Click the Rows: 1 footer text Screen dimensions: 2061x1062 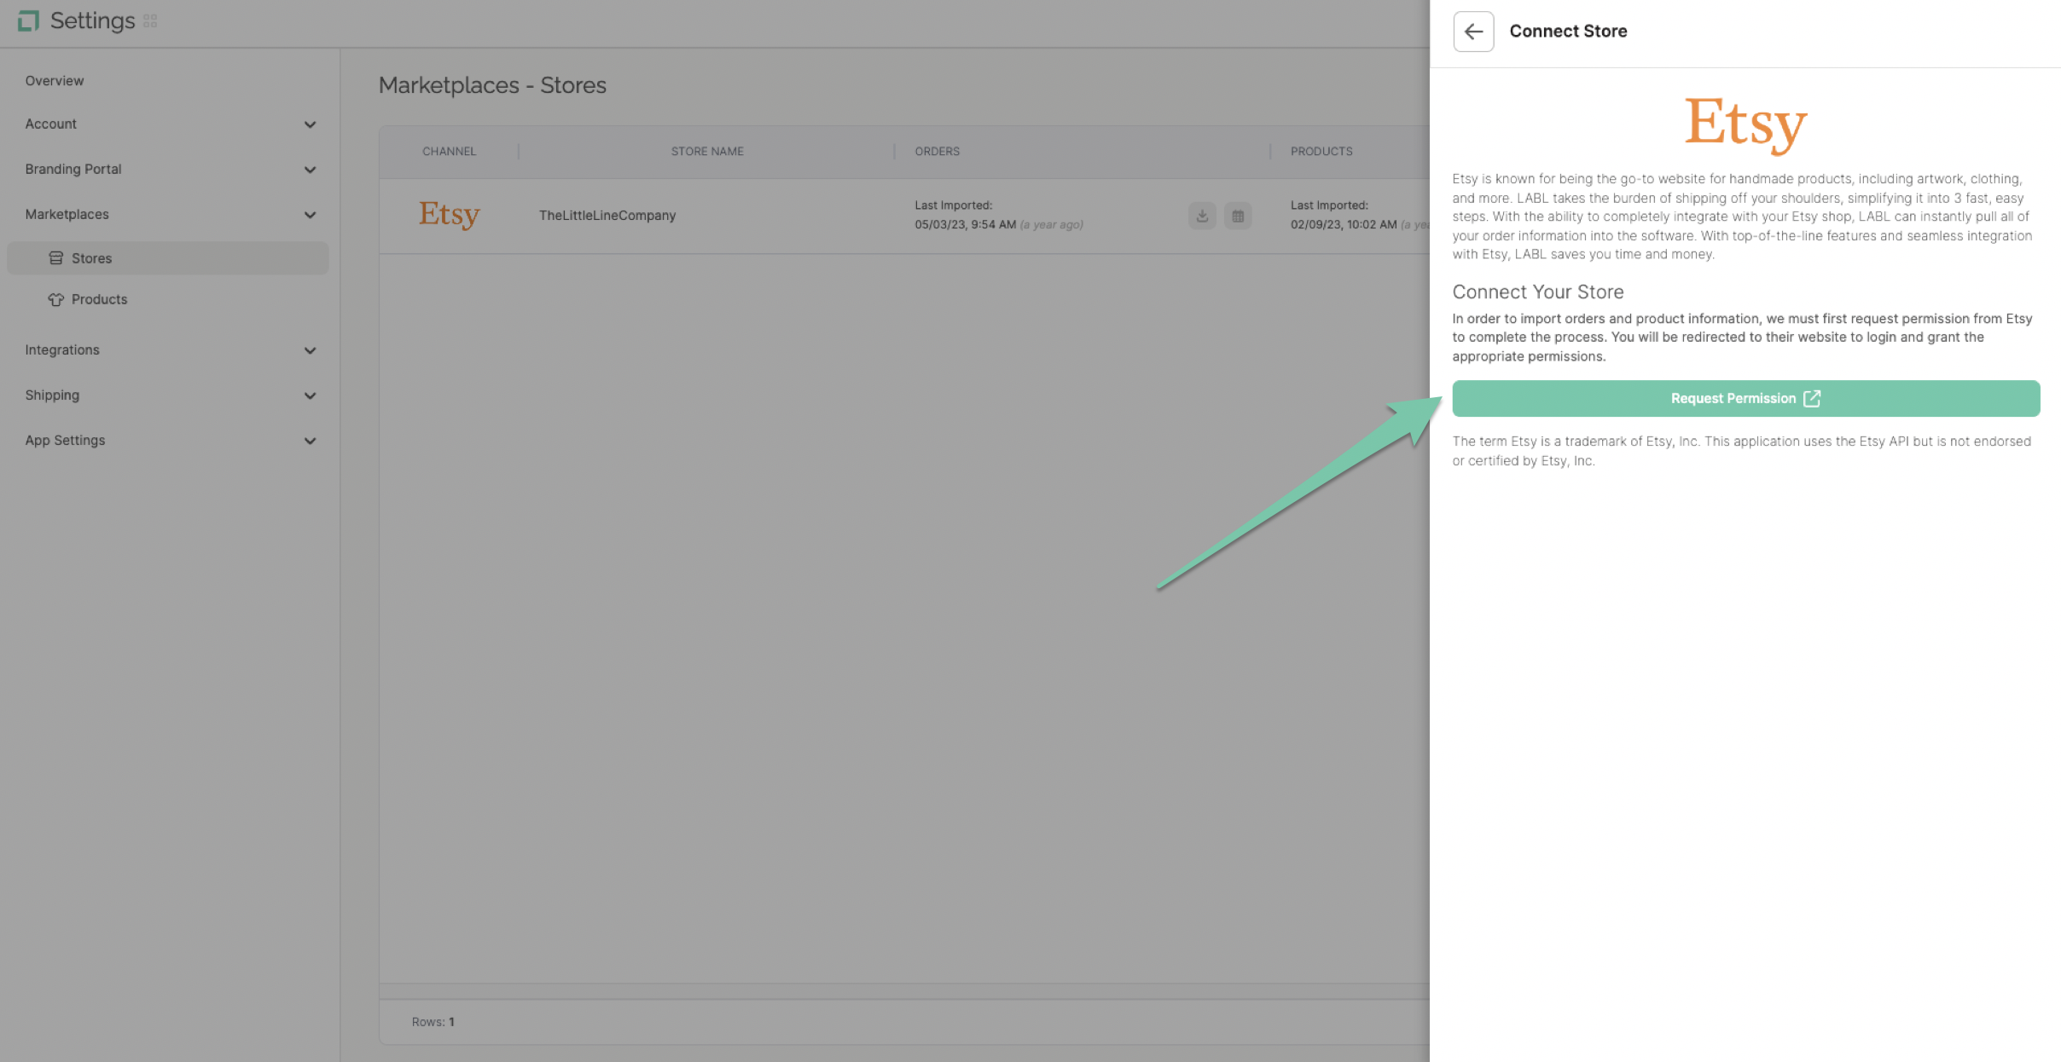point(433,1022)
